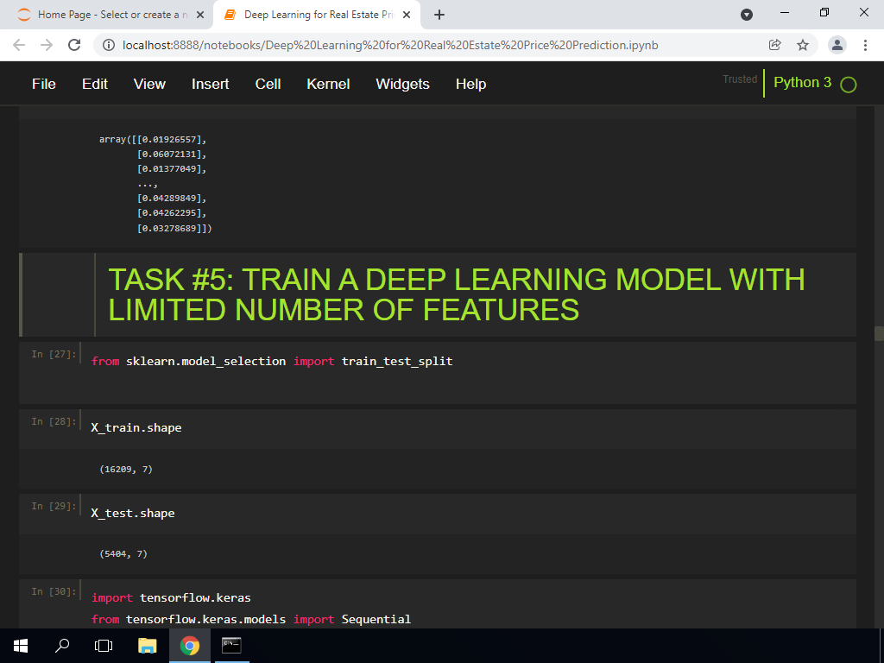Click array value 0.06072131 in output
The width and height of the screenshot is (884, 663).
pos(172,154)
